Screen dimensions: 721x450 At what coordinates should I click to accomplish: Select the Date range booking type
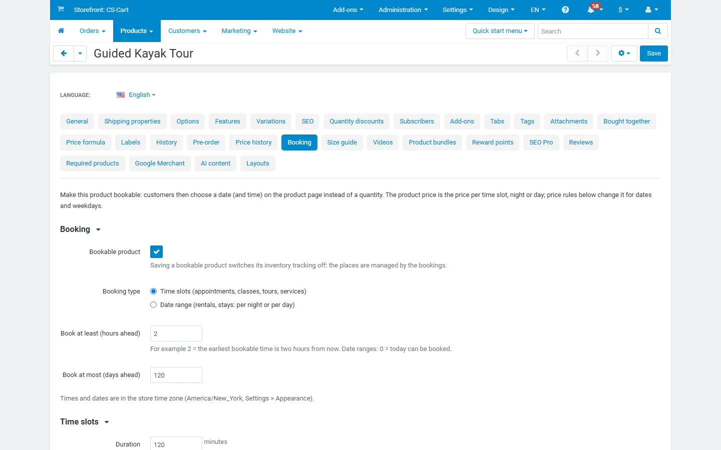(x=154, y=305)
